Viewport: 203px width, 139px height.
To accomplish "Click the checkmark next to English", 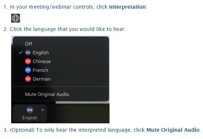I will (20, 53).
